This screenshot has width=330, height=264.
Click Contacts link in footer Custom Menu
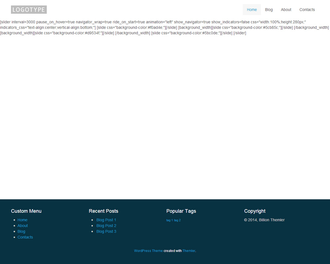click(25, 237)
